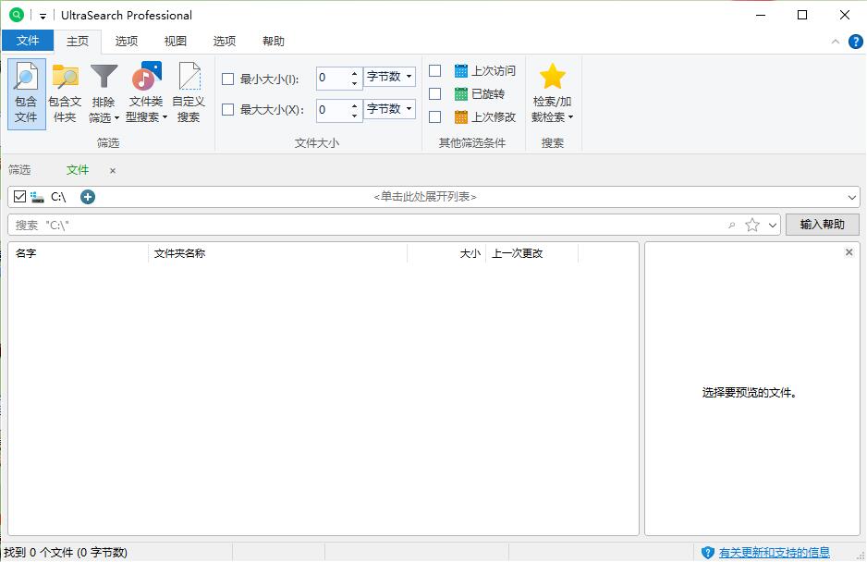Screen dimensions: 867x562
Task: Expand the <单击此处展开列表> drive list
Action: pos(424,197)
